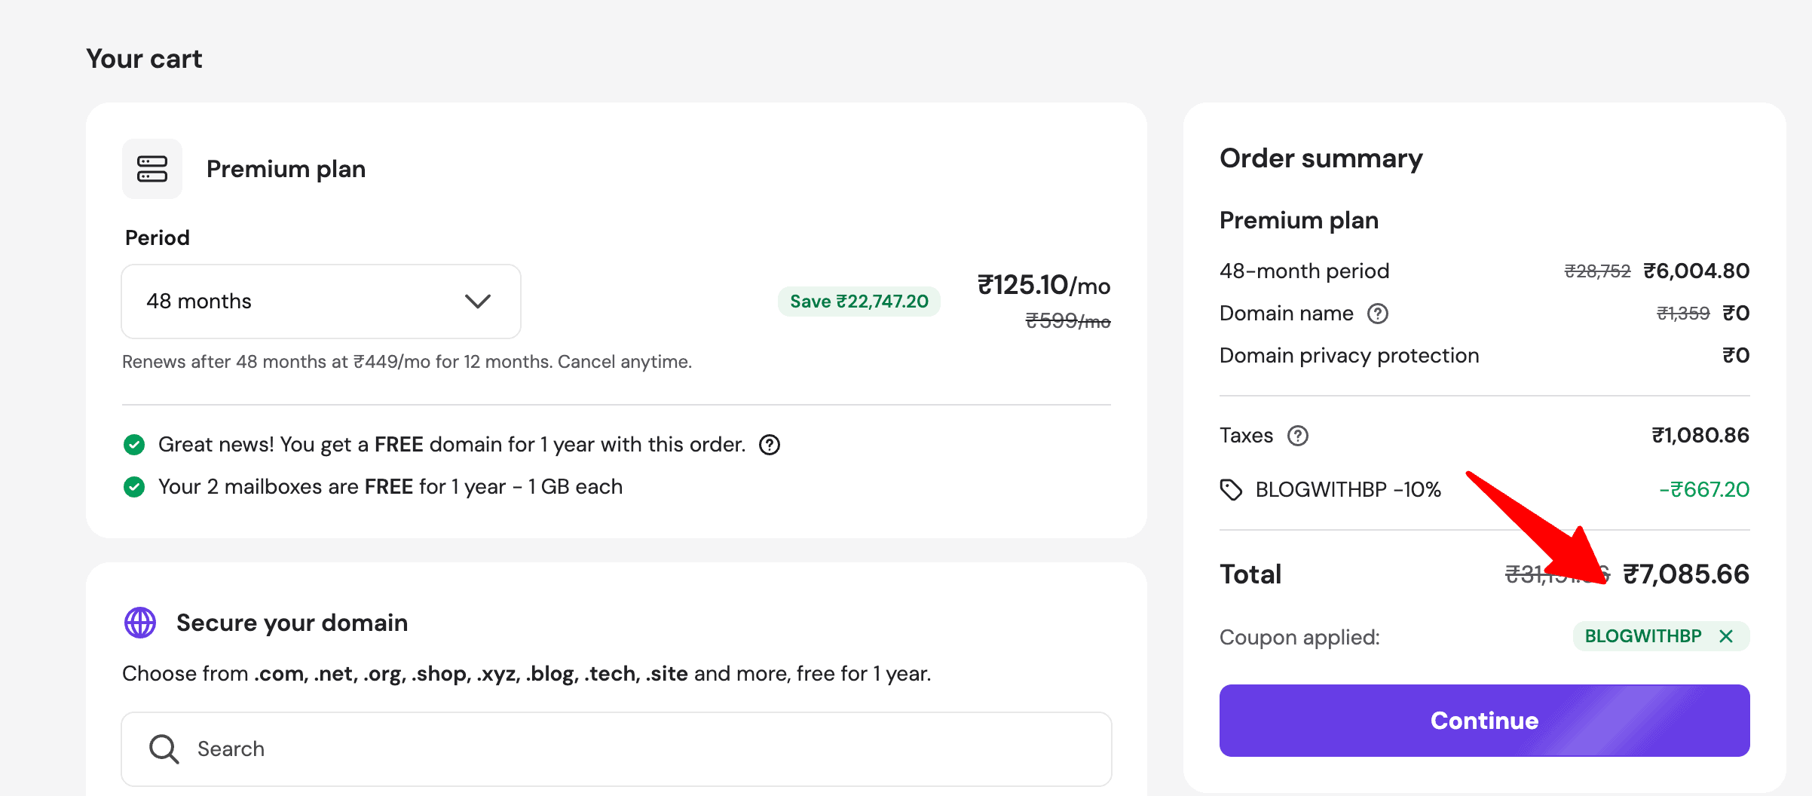Image resolution: width=1812 pixels, height=796 pixels.
Task: Remove the BLOGWITHBP coupon with X
Action: pyautogui.click(x=1726, y=636)
